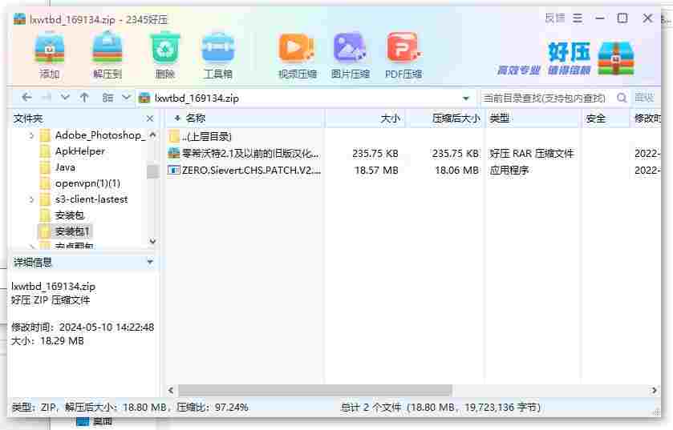This screenshot has height=430, width=673.
Task: Select the openvpn(1)(1) folder
Action: tap(87, 183)
